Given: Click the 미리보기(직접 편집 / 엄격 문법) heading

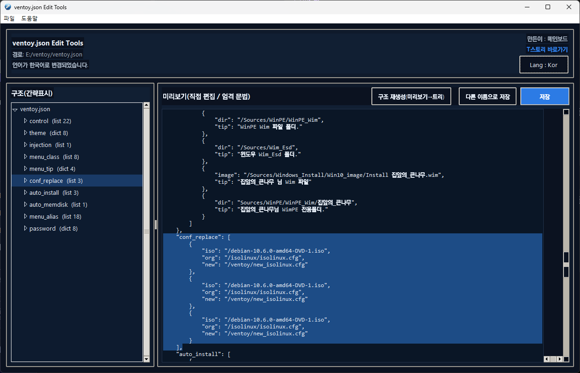Looking at the screenshot, I should 206,96.
